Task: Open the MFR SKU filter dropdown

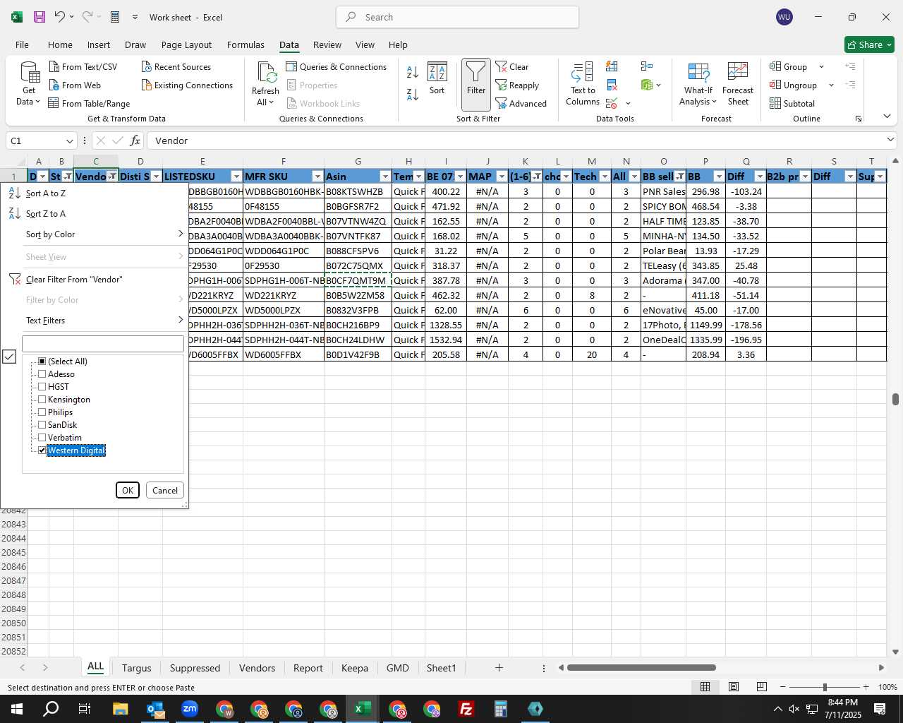Action: [x=317, y=177]
